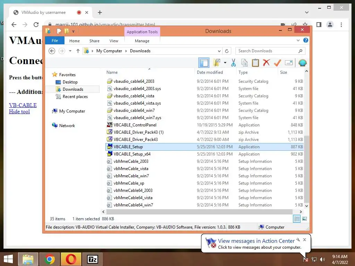Expand the address bar history dropdown
The image size is (355, 266).
219,51
